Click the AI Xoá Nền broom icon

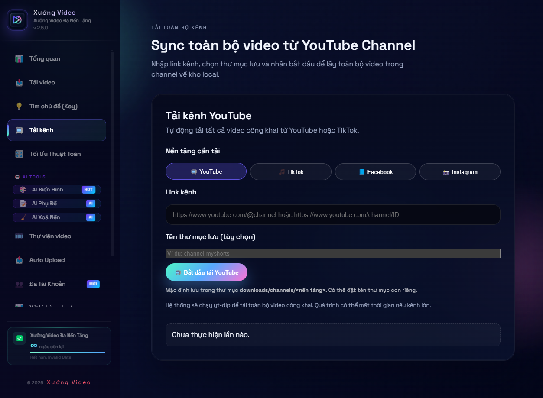(x=23, y=217)
